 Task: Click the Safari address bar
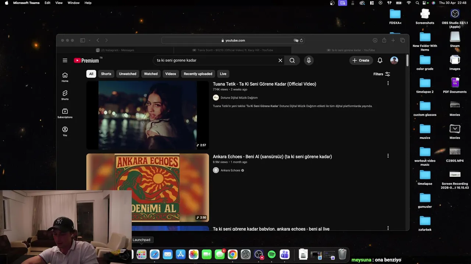tap(233, 40)
